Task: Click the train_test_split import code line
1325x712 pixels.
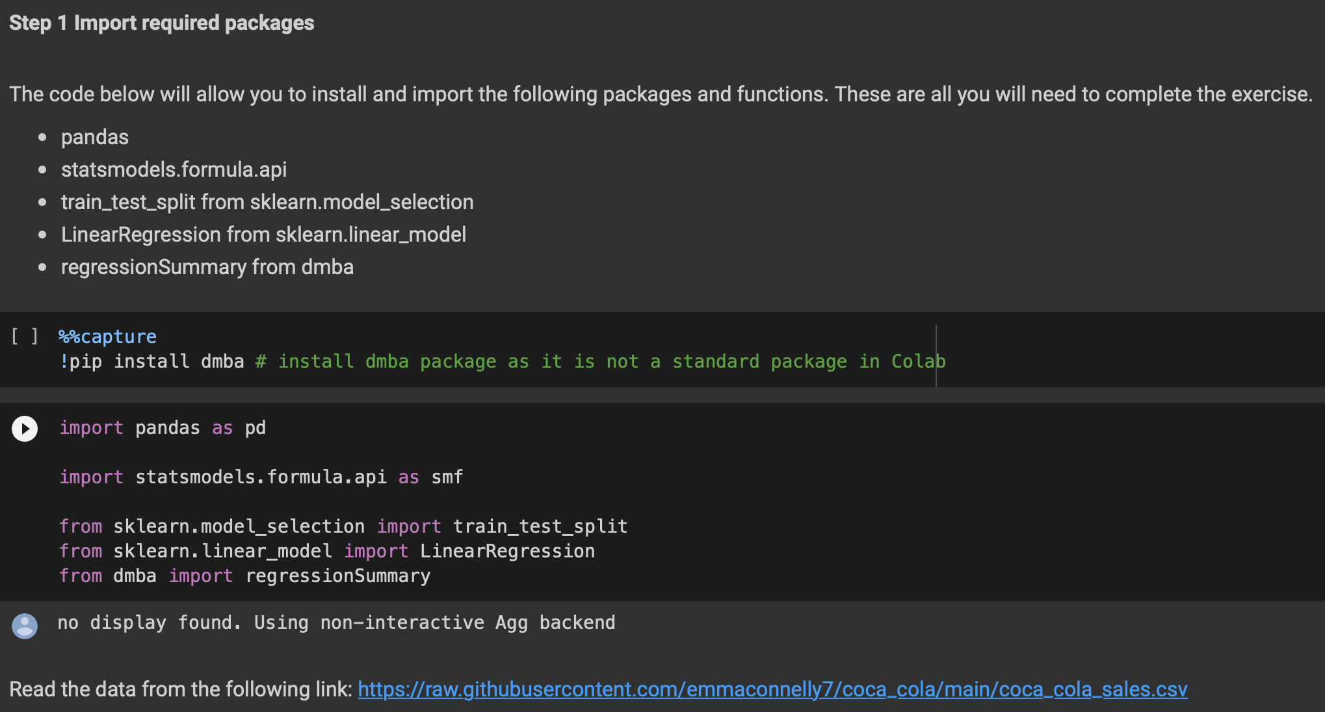Action: pyautogui.click(x=343, y=526)
